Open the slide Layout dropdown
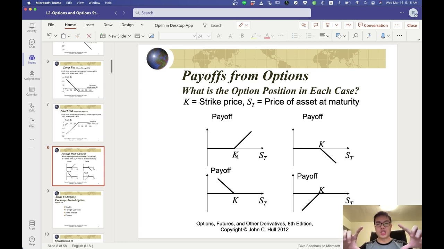 (x=139, y=36)
